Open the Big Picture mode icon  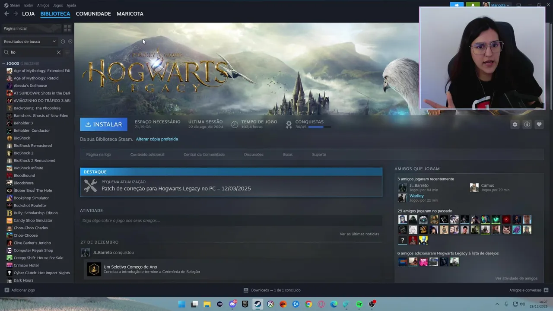(519, 5)
